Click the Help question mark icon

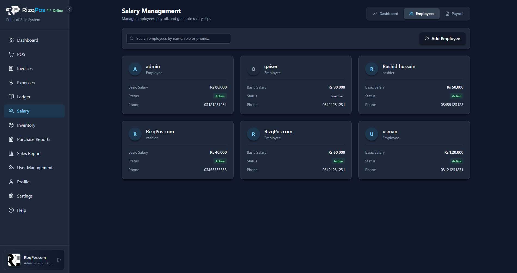click(11, 210)
